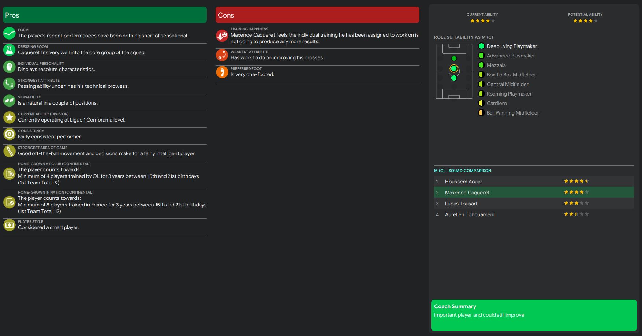Viewport: 642px width, 336px height.
Task: Select the Advanced Playmaker role
Action: pos(511,56)
